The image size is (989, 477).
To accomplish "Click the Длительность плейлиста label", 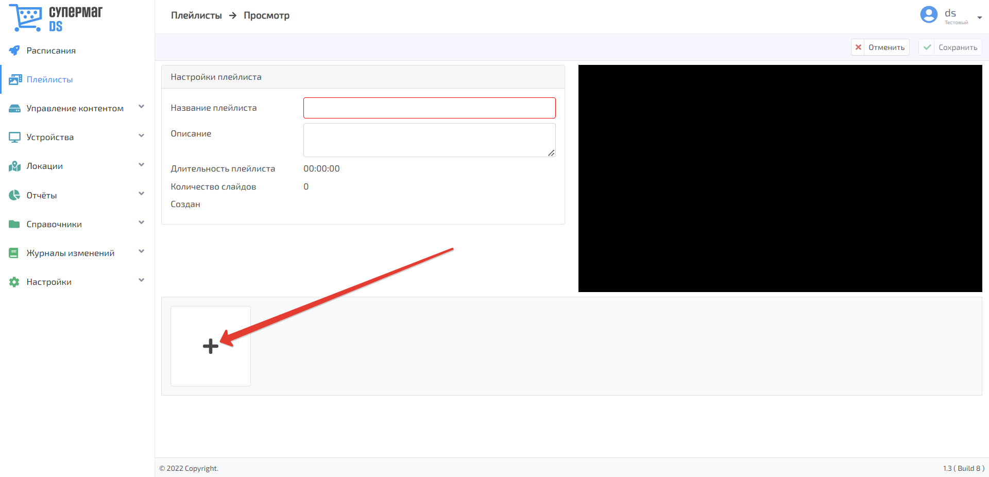I will pos(223,168).
